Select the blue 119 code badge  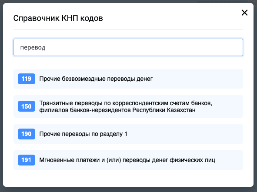click(x=27, y=79)
